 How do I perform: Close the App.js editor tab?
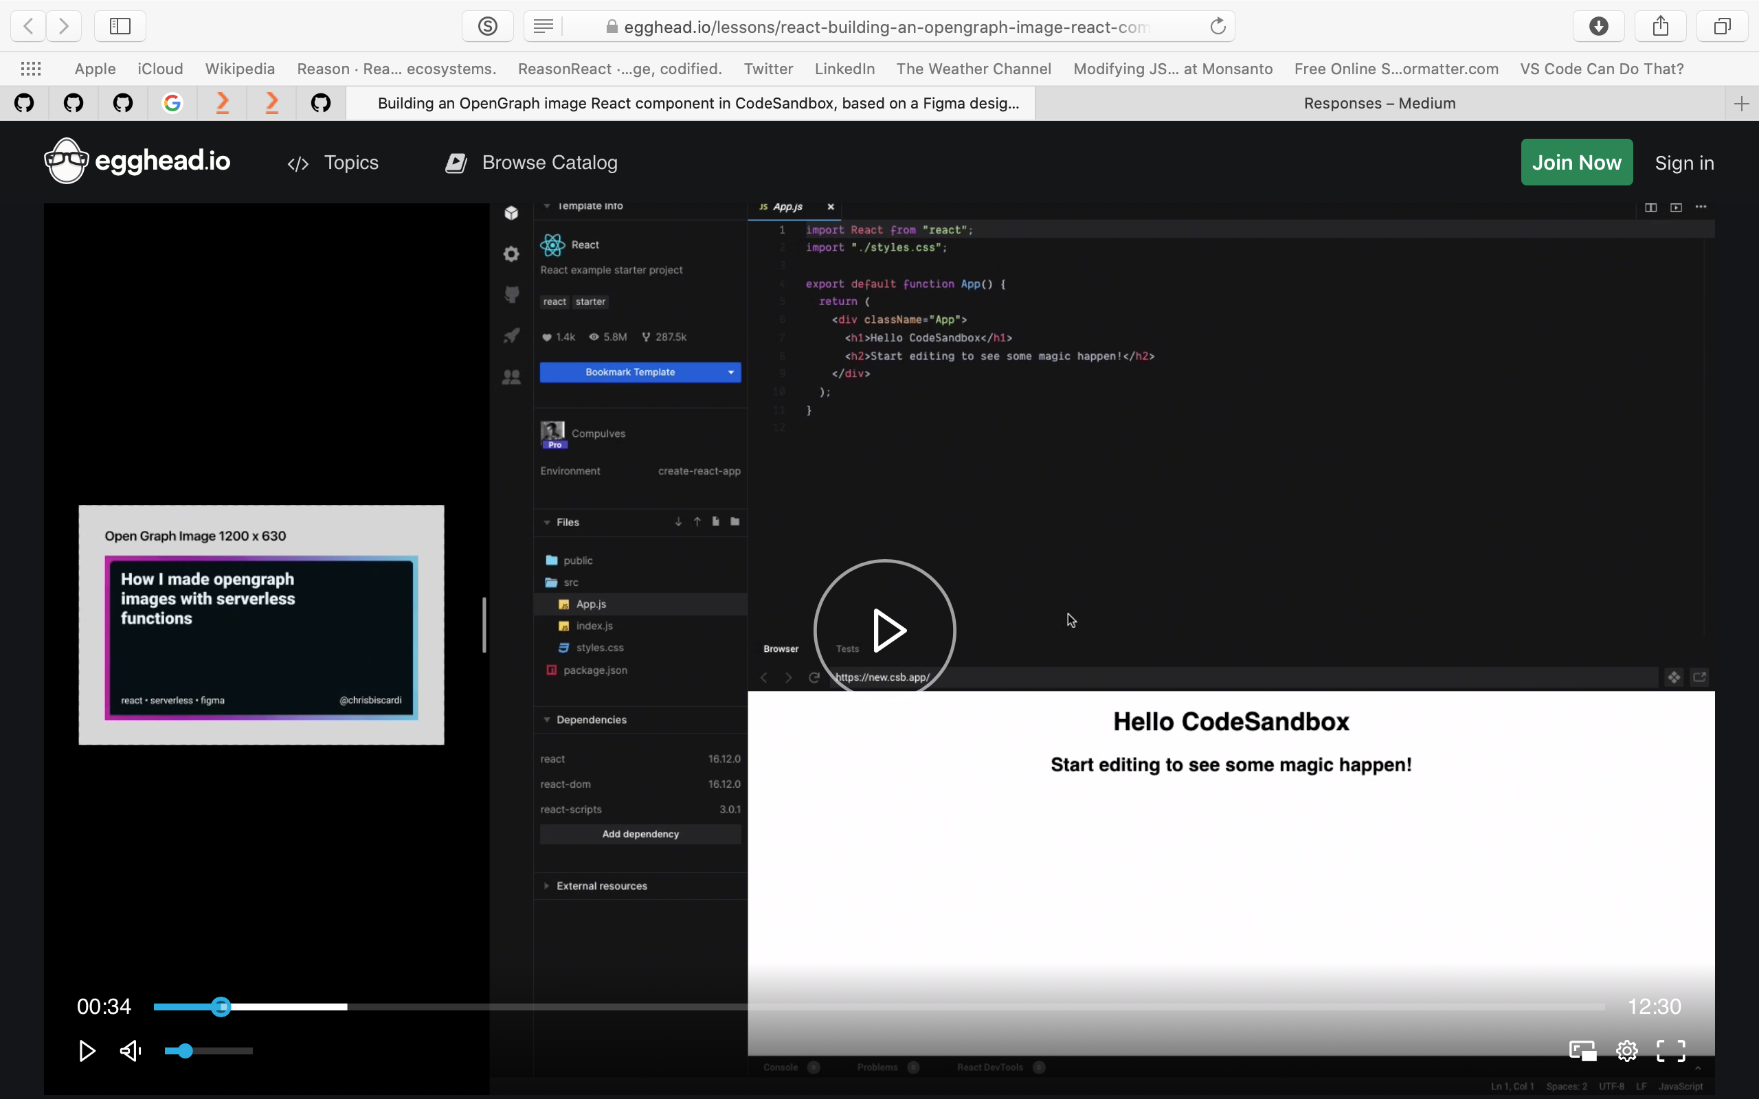[831, 207]
